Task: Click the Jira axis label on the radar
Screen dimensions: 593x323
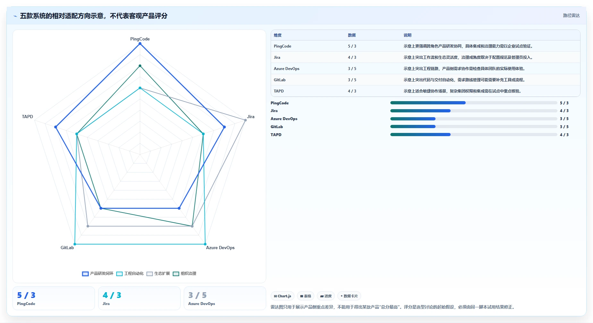Action: [x=251, y=117]
